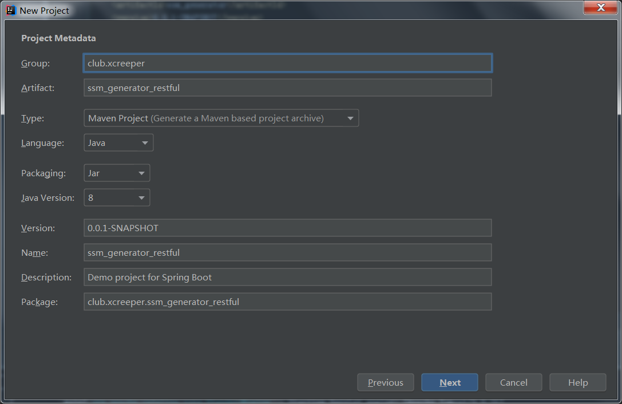The width and height of the screenshot is (622, 404).
Task: Click the Type label
Action: point(33,118)
